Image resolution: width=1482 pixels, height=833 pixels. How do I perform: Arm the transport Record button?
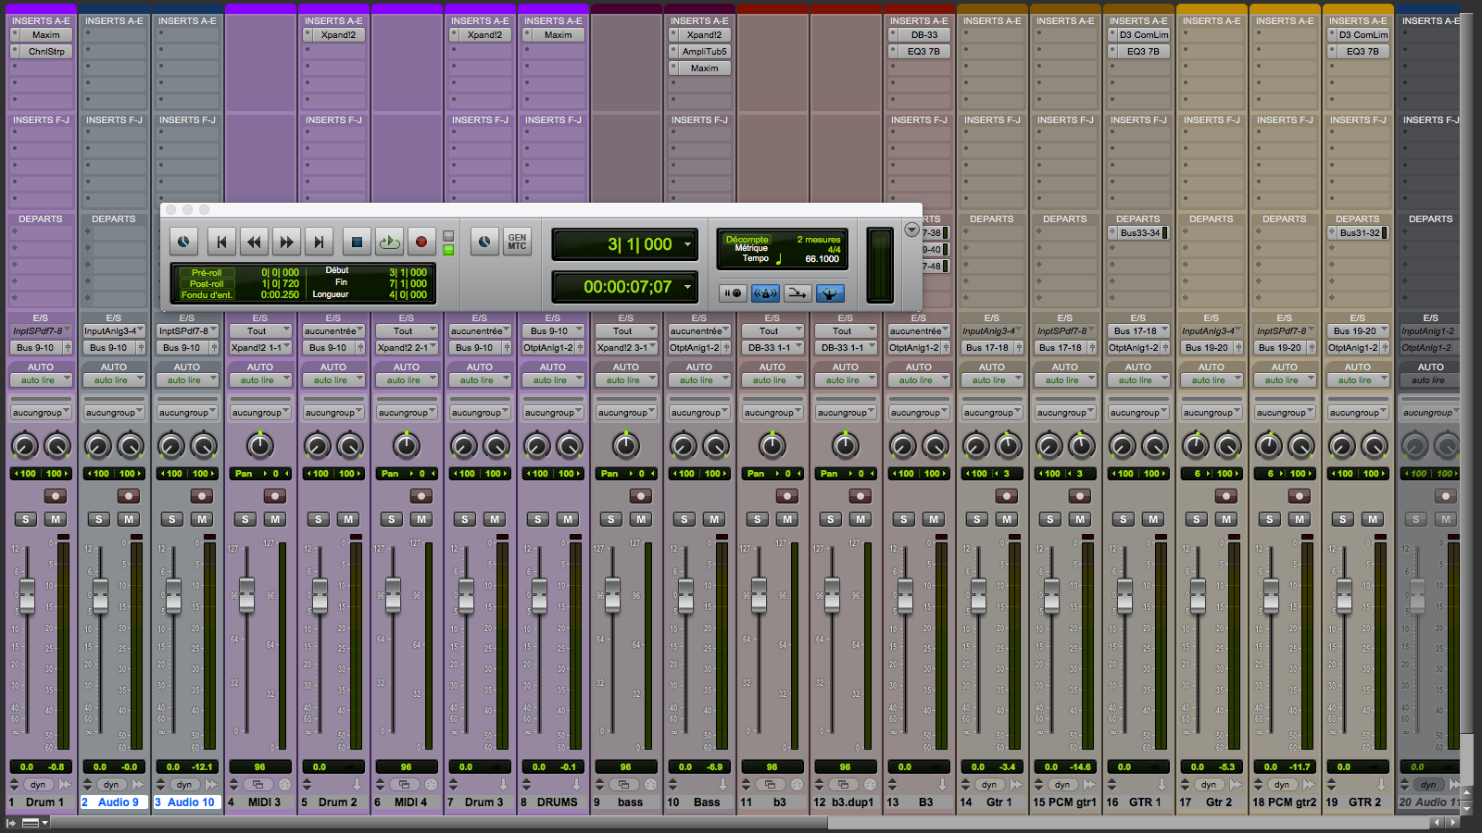pos(421,242)
